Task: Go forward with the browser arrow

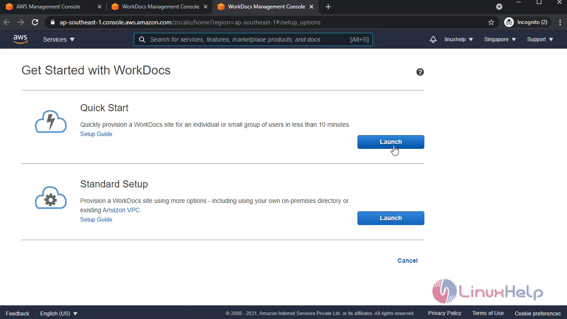Action: pos(21,22)
